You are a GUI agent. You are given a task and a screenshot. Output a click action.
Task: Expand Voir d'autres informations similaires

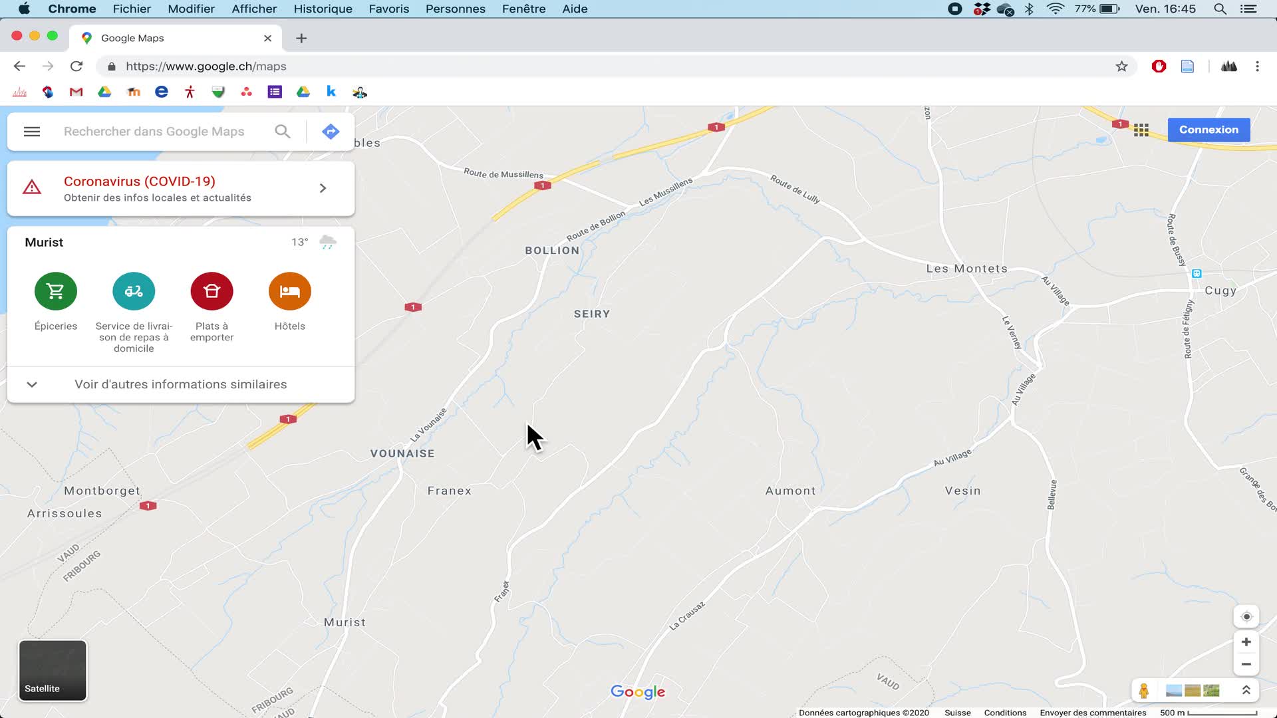coord(180,384)
